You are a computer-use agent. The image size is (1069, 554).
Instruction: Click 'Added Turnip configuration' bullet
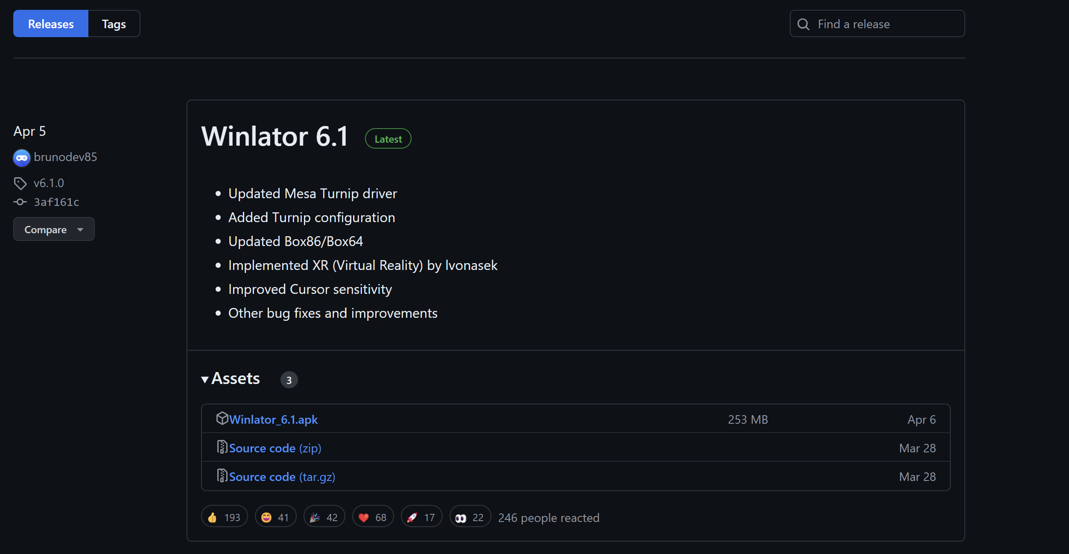(312, 217)
